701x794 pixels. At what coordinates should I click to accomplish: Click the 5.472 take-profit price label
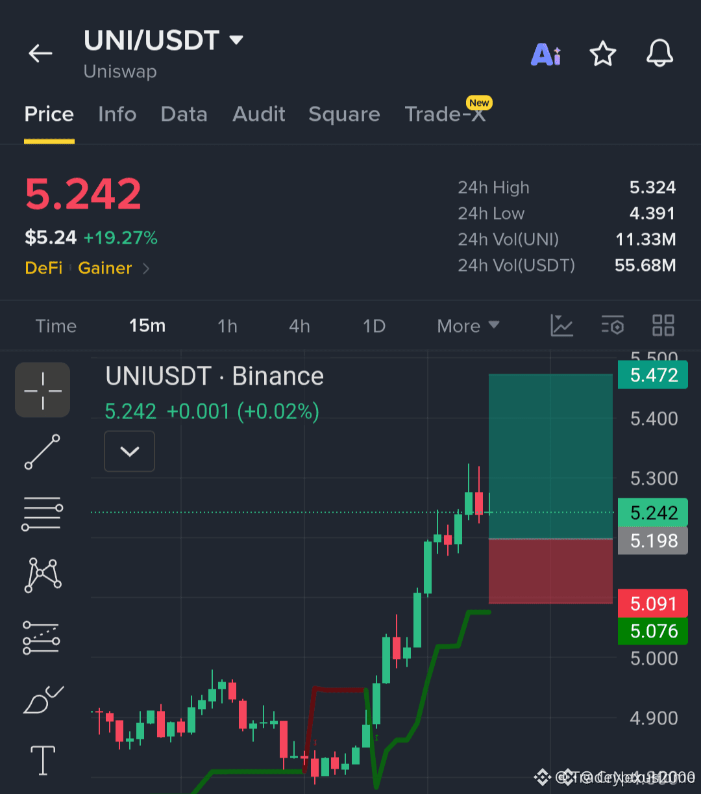tap(654, 375)
